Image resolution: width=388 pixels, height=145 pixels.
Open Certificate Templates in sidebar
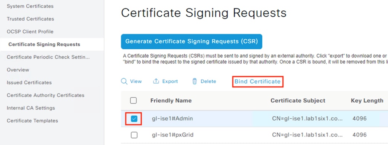[x=32, y=121]
